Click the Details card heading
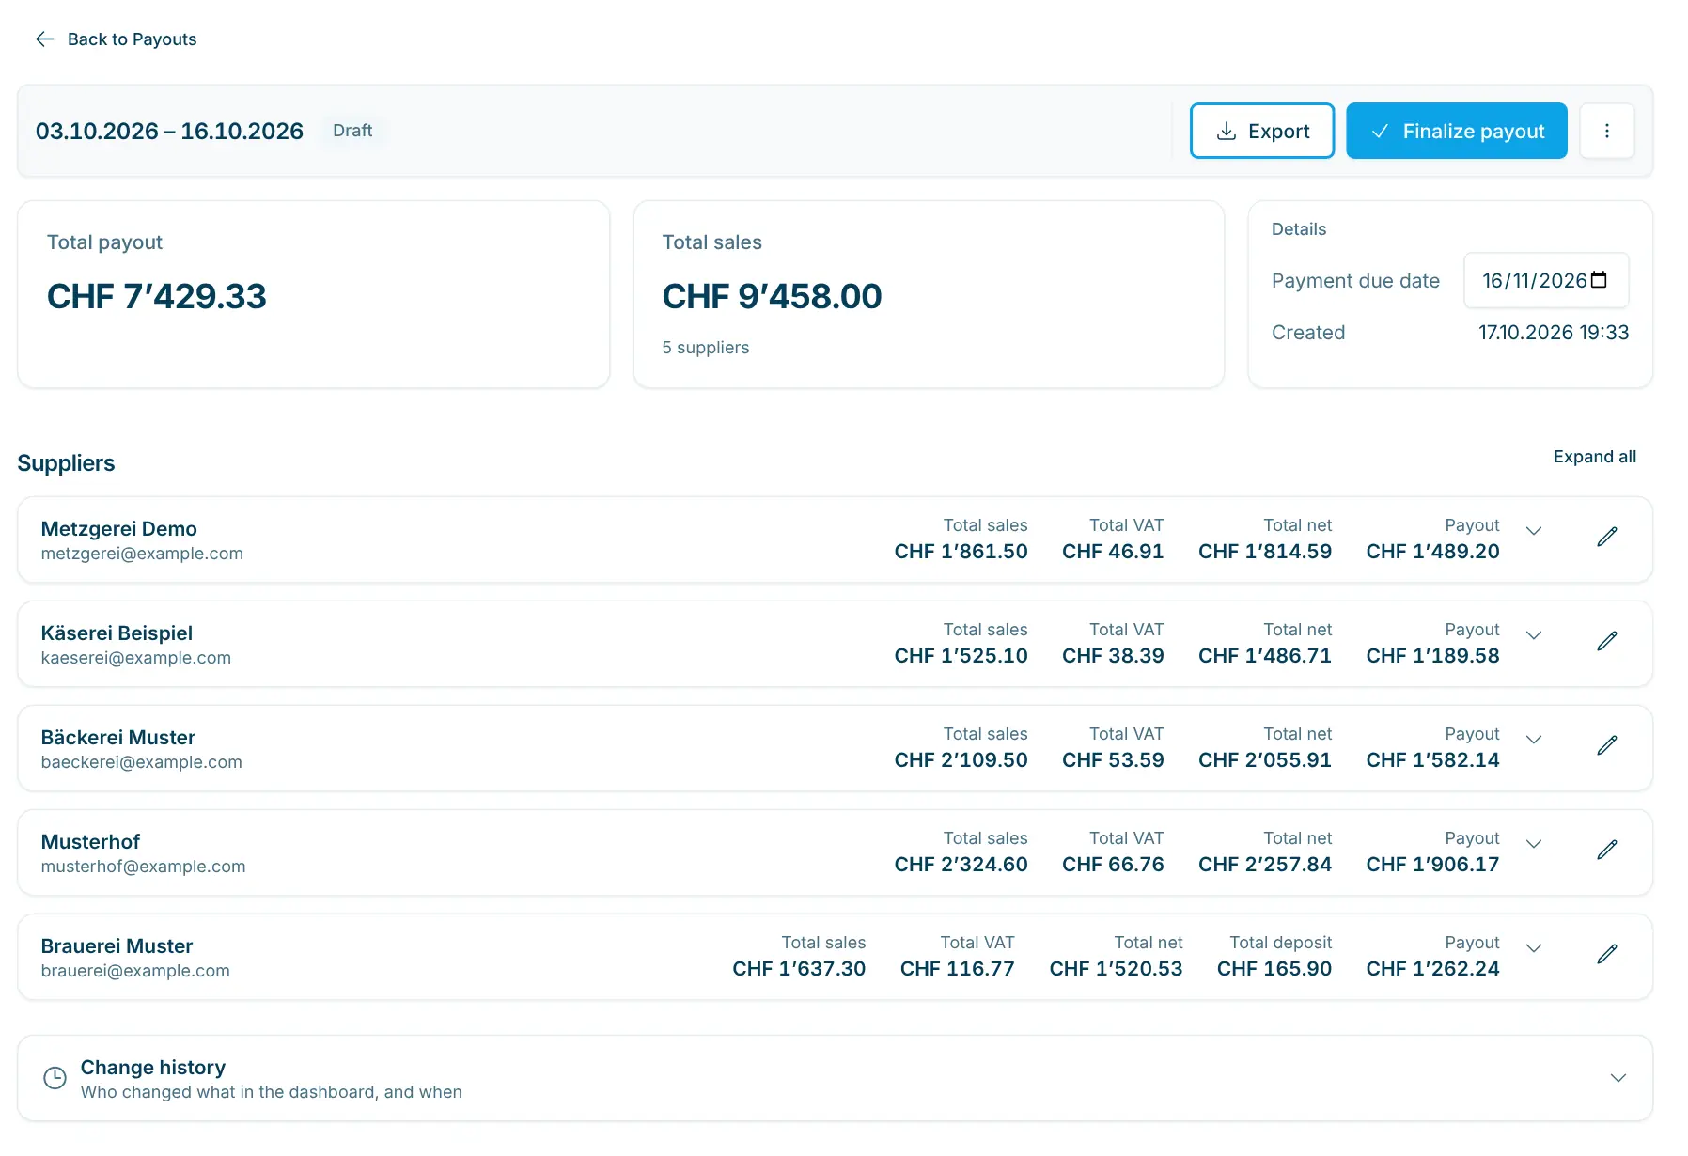Viewport: 1688px width, 1156px height. [1298, 229]
